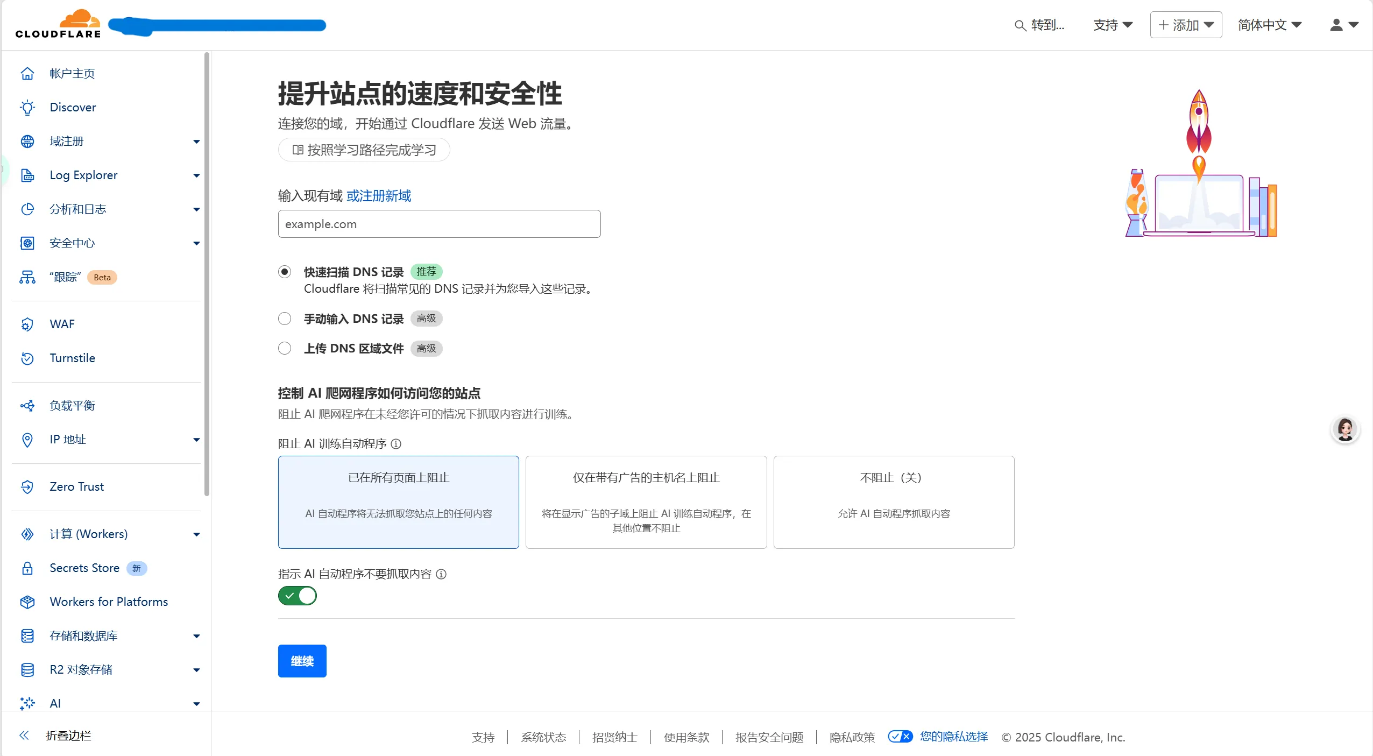Click the 负载平衡 icon

click(x=27, y=406)
